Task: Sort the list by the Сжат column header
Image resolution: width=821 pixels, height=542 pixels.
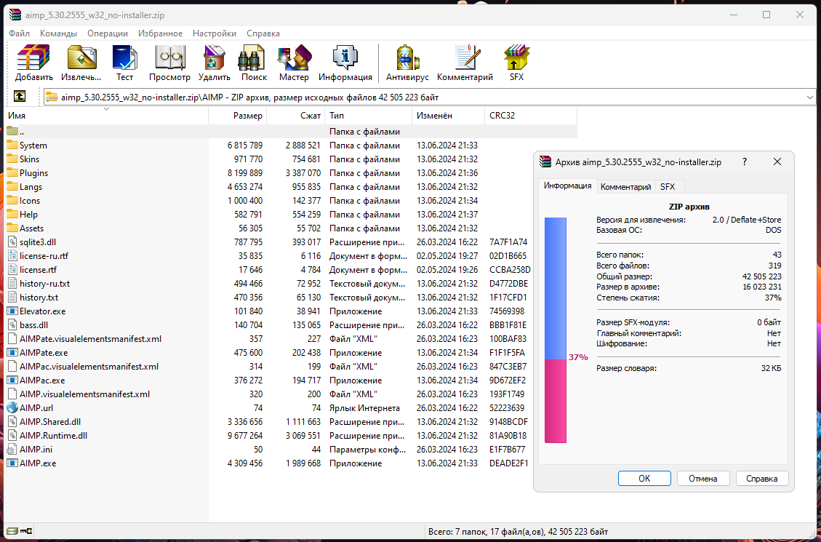Action: (x=296, y=116)
